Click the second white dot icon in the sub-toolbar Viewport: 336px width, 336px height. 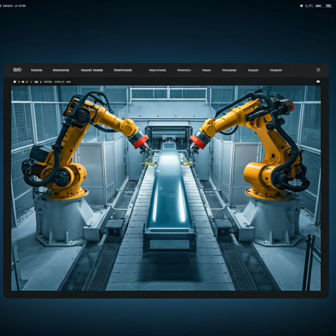coord(23,82)
